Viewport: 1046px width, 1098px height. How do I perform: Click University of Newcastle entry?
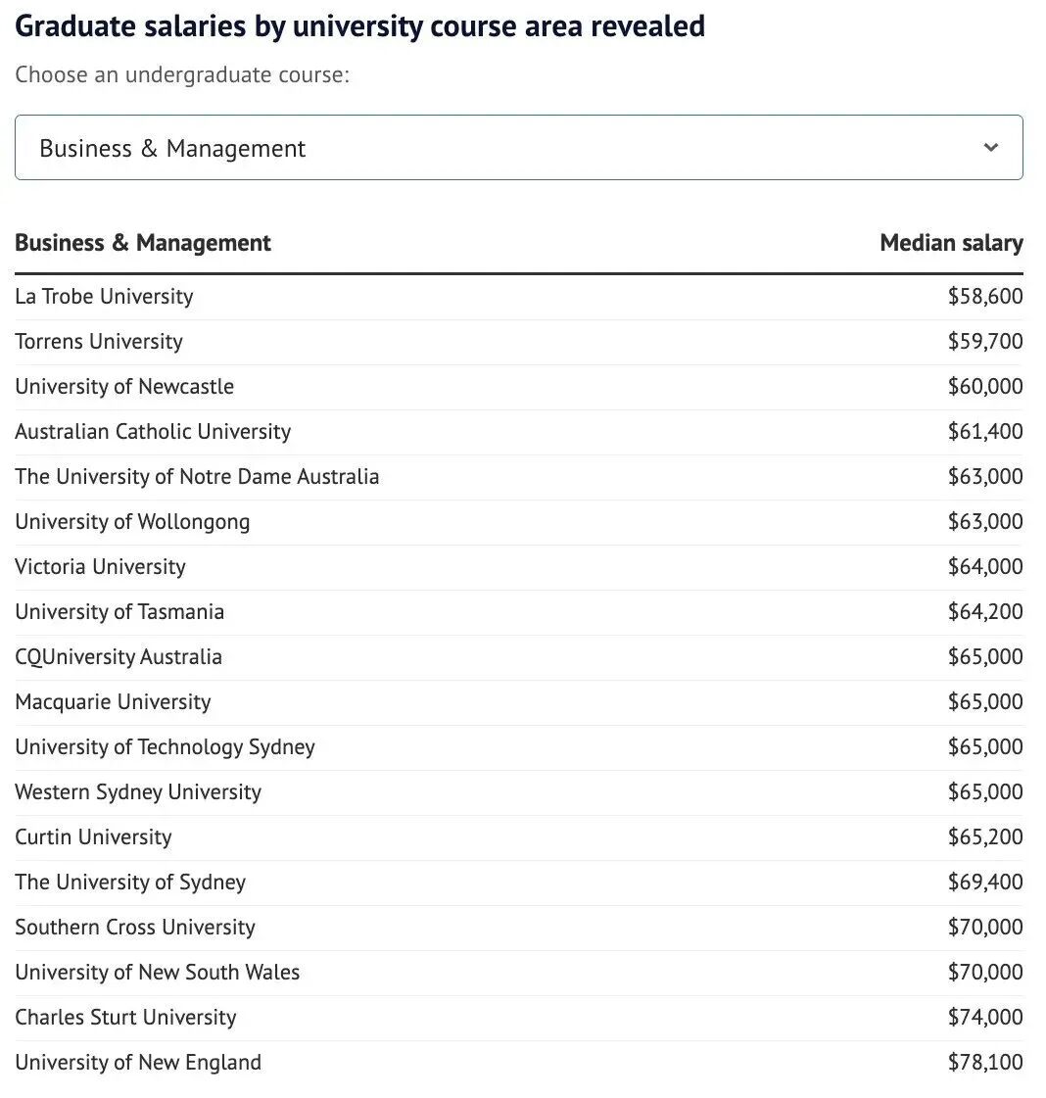[x=124, y=387]
